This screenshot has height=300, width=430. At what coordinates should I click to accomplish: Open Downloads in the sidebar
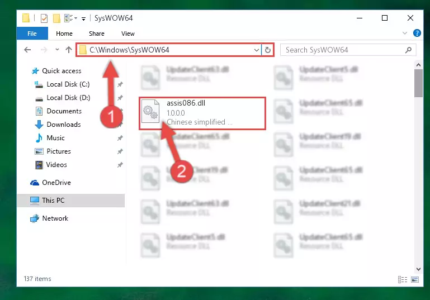64,125
